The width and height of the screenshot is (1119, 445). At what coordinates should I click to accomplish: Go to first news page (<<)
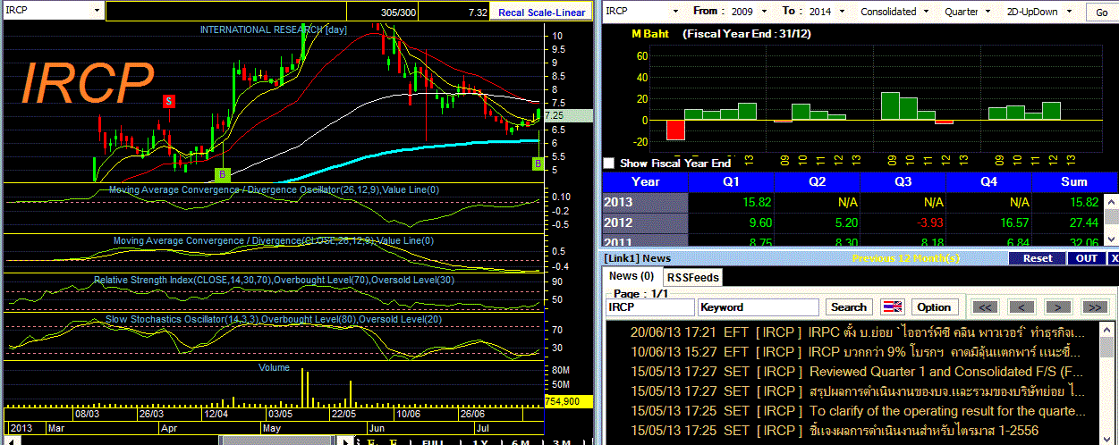pos(985,307)
